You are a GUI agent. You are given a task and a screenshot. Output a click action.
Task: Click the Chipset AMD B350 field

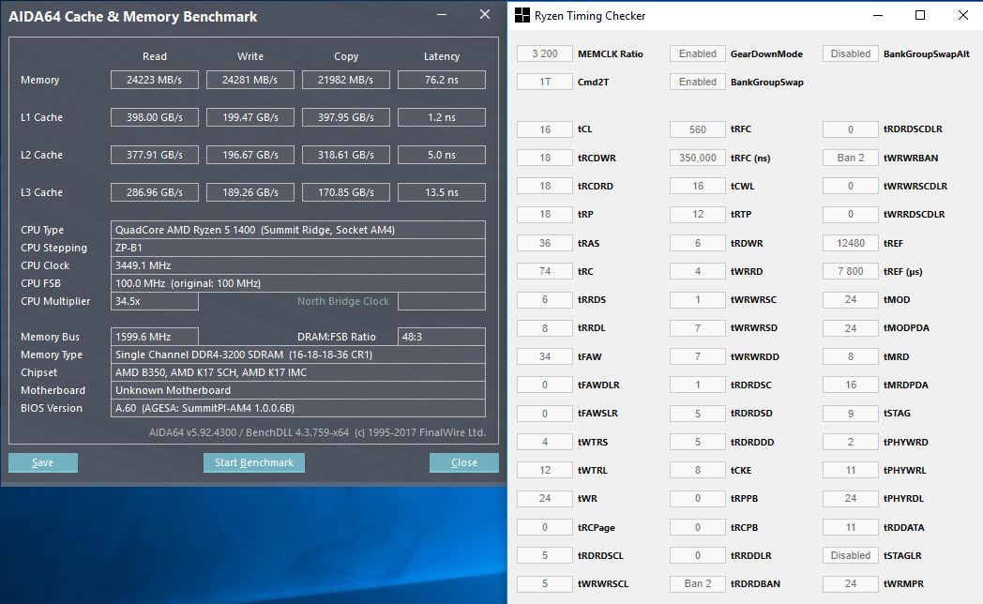point(297,372)
